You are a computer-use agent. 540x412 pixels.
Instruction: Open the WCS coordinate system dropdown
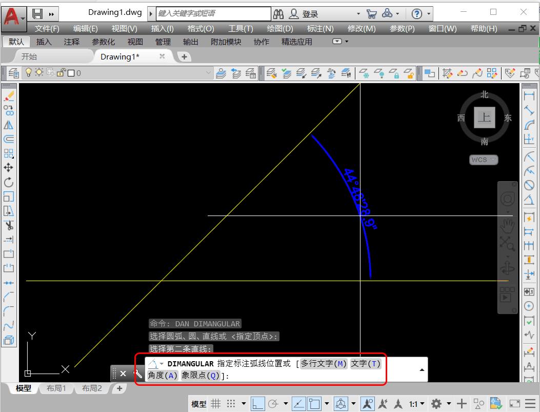coord(484,160)
